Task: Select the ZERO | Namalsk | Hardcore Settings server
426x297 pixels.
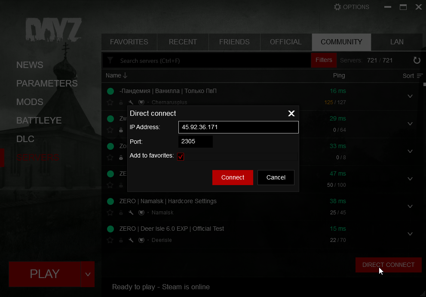Action: point(262,207)
